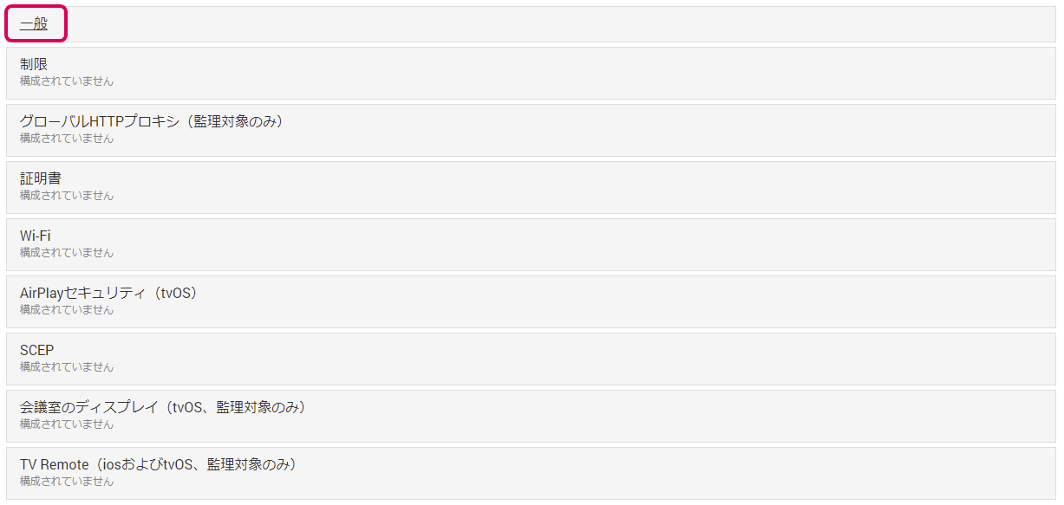This screenshot has width=1064, height=505.
Task: Click 構成されていません status below Wi-Fi
Action: click(67, 253)
